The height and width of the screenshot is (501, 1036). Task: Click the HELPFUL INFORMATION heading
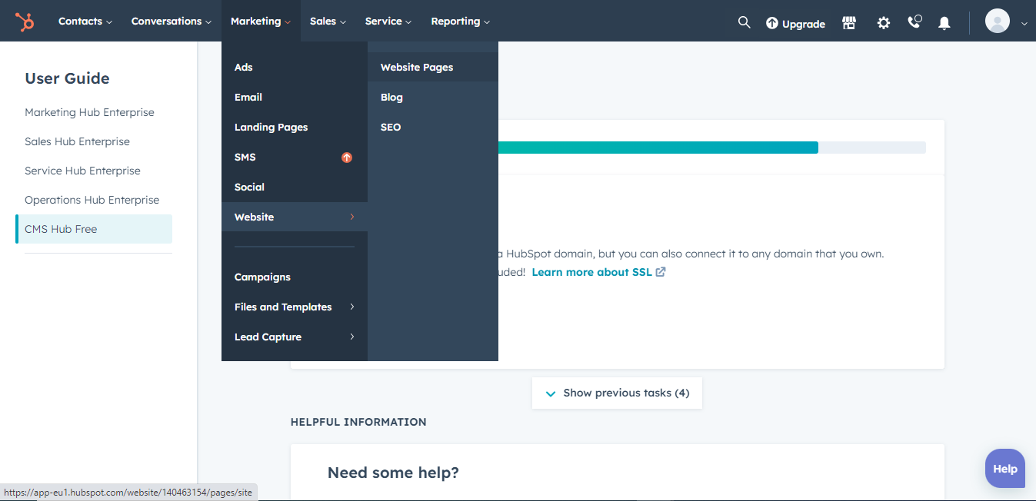point(358,422)
